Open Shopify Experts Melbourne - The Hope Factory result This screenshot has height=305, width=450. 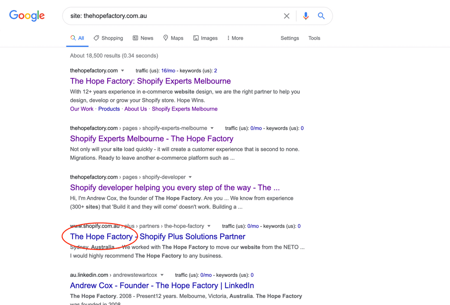tap(152, 139)
